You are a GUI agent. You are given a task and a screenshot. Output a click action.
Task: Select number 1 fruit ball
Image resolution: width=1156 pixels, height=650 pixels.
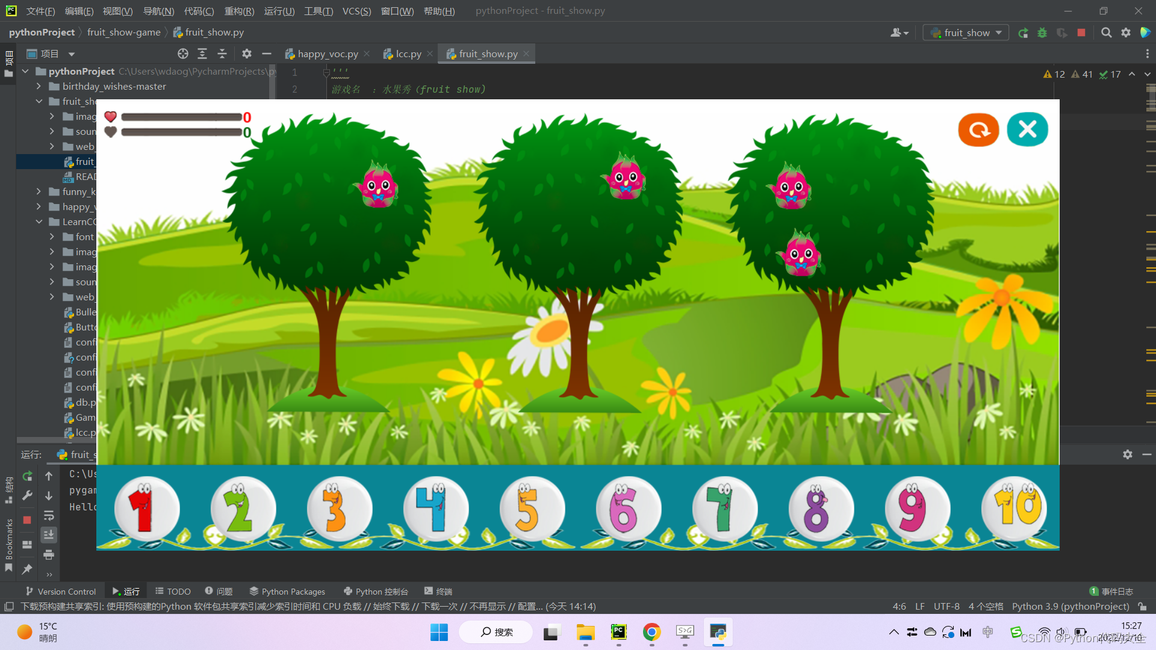tap(147, 508)
